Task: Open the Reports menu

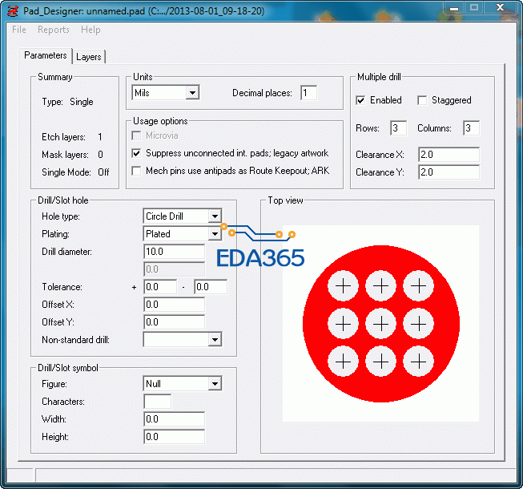Action: 54,30
